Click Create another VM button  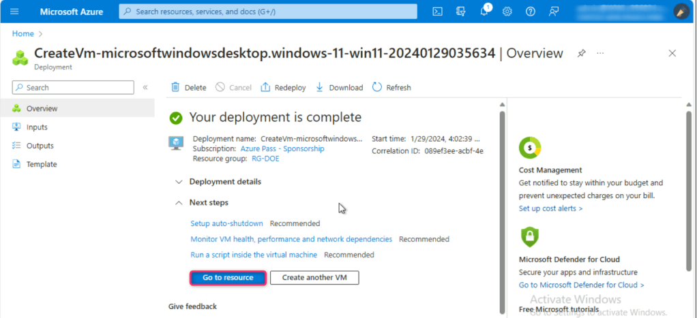[314, 278]
